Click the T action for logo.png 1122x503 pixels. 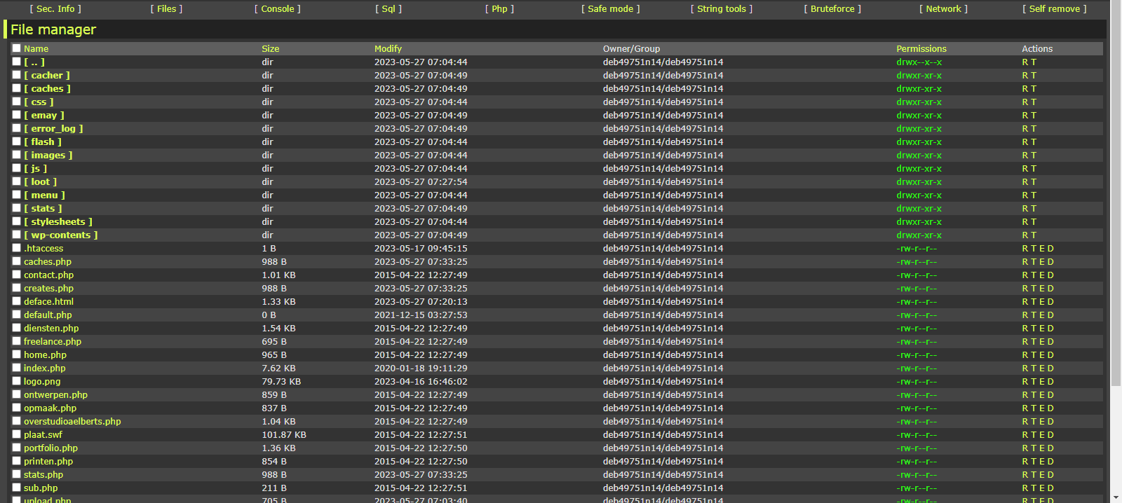click(x=1034, y=382)
